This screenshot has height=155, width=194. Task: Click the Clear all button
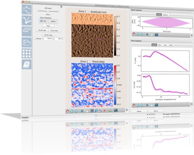point(156,111)
